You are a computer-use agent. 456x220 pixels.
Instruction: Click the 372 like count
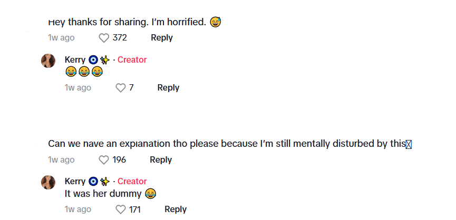[x=120, y=38]
